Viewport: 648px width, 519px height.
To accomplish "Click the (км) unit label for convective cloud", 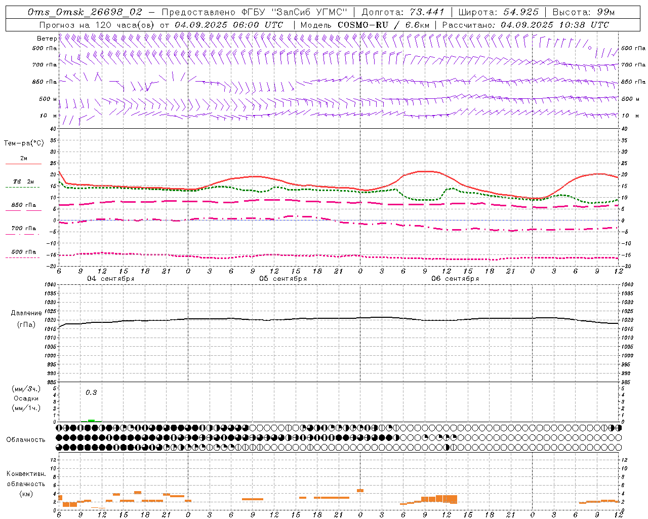I will pyautogui.click(x=26, y=494).
